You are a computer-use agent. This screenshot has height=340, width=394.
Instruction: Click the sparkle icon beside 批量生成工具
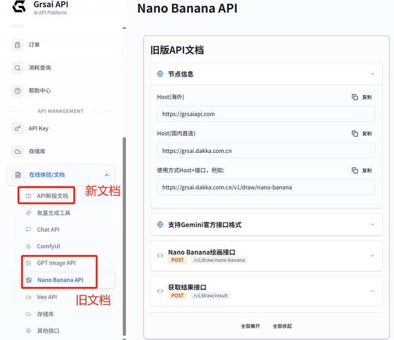tap(28, 213)
